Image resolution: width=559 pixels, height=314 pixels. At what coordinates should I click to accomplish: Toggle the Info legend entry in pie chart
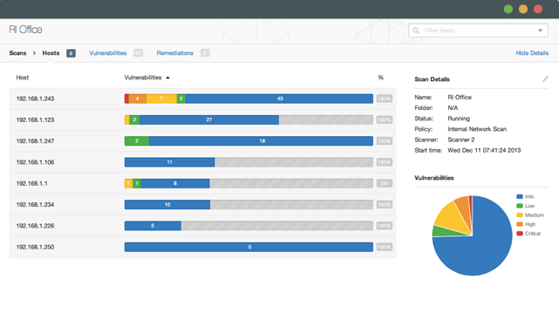coord(525,196)
